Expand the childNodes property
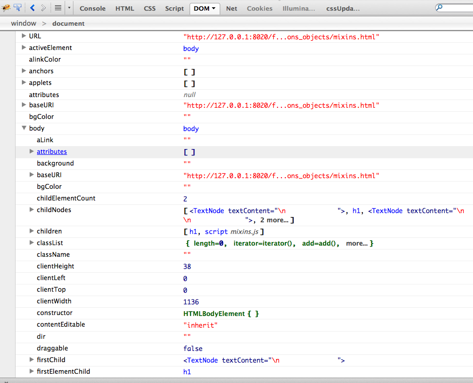The image size is (473, 383). click(x=32, y=210)
